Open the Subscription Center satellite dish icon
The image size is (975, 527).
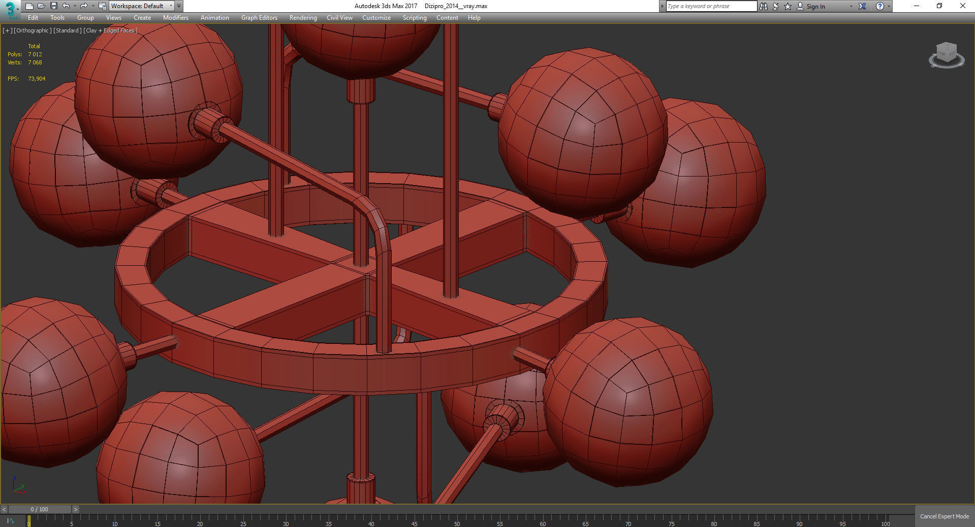click(x=776, y=6)
